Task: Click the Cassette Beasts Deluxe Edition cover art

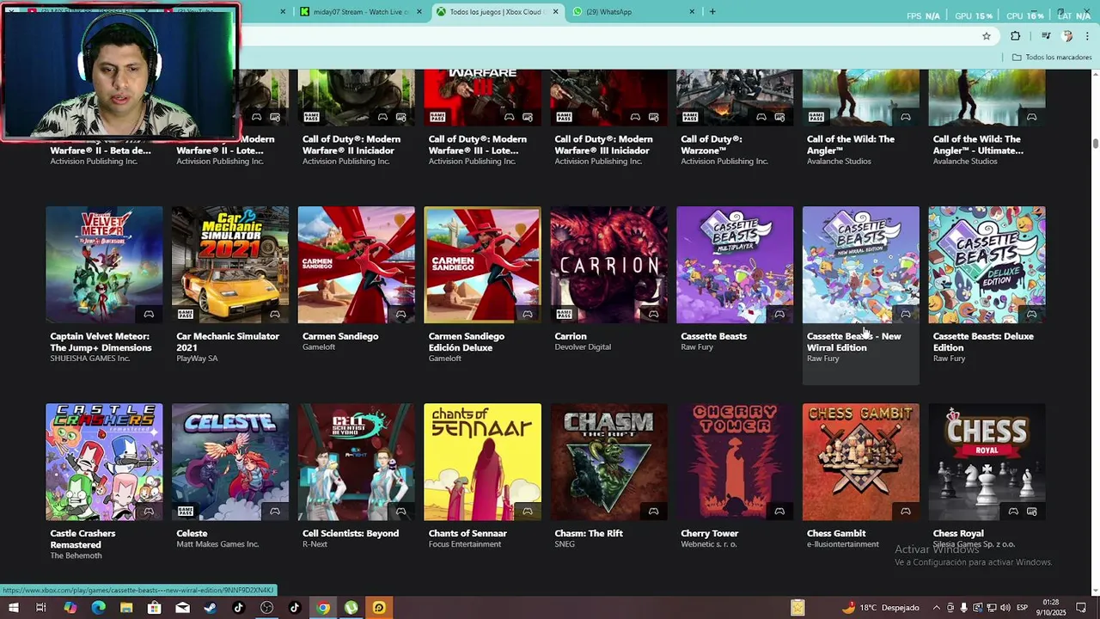Action: pos(987,265)
